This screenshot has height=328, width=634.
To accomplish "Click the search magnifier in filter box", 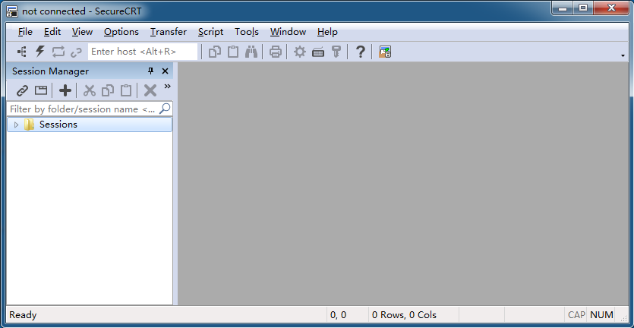I will (165, 109).
